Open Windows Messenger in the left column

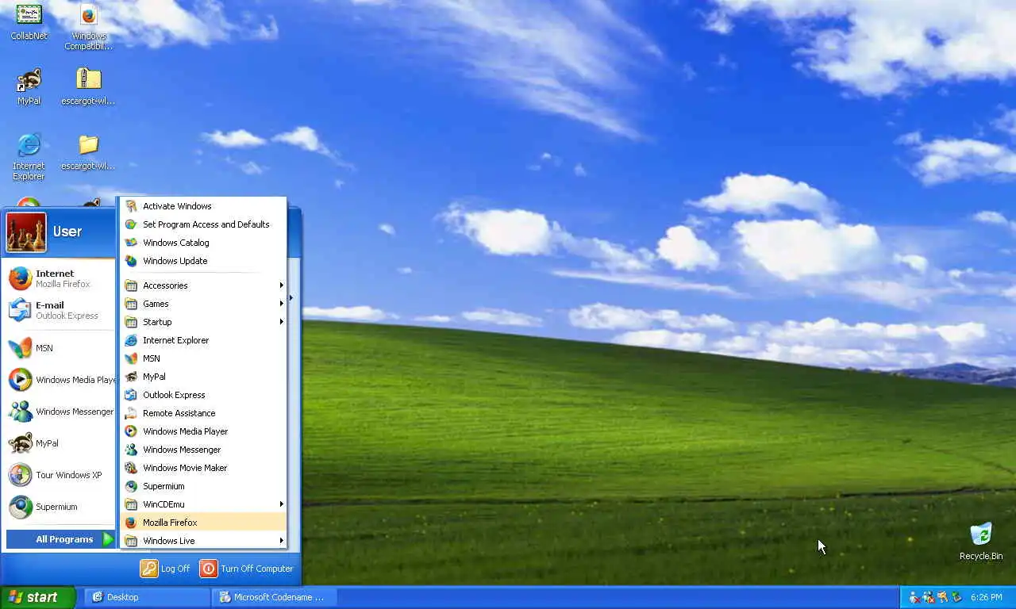[60, 412]
